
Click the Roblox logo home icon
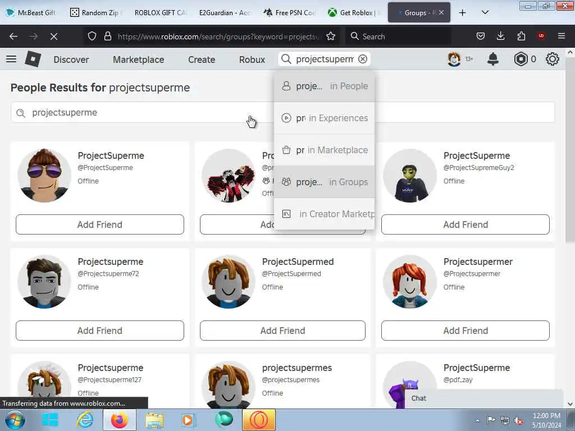pos(33,59)
